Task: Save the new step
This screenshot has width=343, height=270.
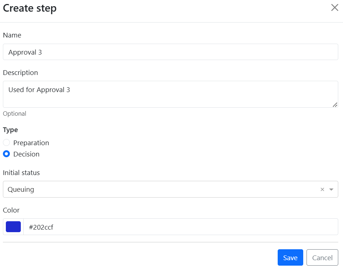Action: click(290, 257)
